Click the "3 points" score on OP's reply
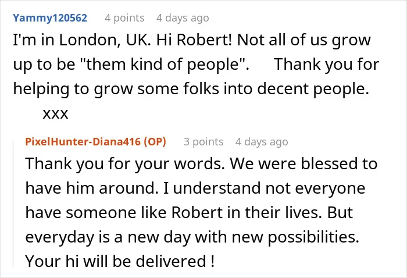Screen dimensions: 407x278 203,142
